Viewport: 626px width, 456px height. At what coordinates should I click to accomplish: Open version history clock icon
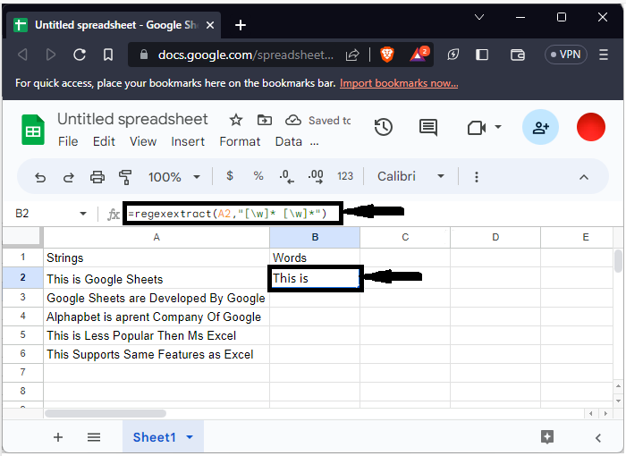384,128
